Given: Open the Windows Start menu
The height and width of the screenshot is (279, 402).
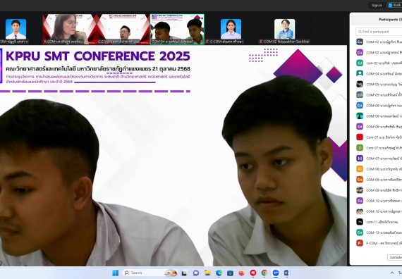Looking at the screenshot, I should click(116, 273).
